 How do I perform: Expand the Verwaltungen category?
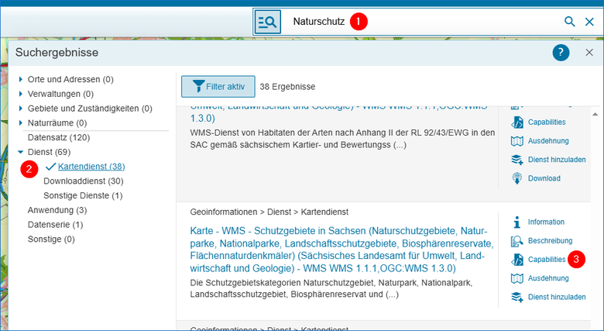pos(20,94)
